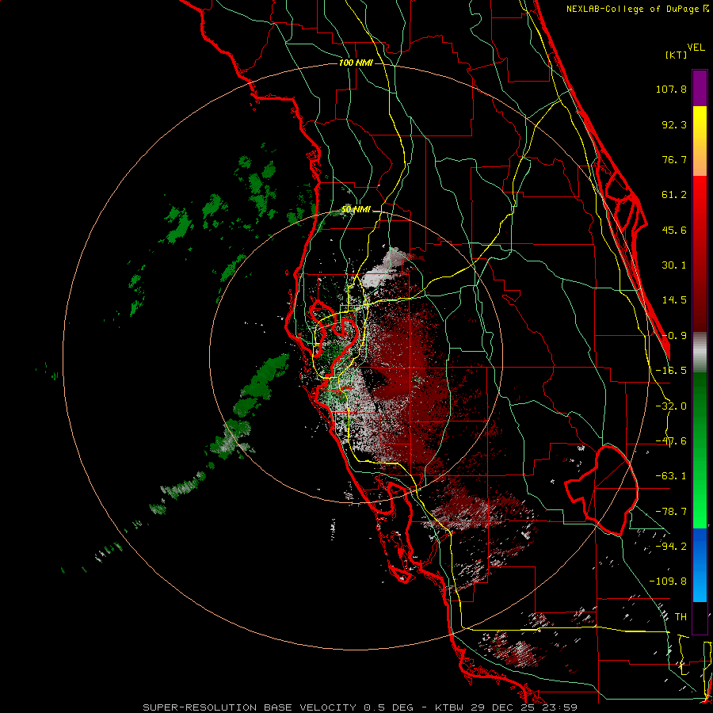This screenshot has height=713, width=713.
Task: Pick the blue segment of velocity color bar
Action: pos(700,565)
